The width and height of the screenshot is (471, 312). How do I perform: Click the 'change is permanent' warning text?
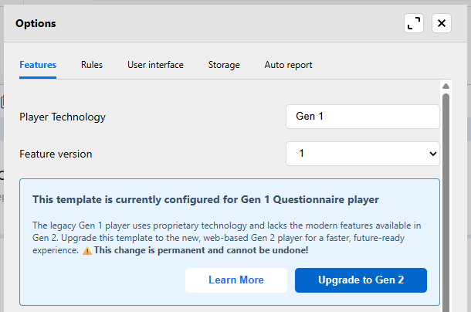click(202, 251)
